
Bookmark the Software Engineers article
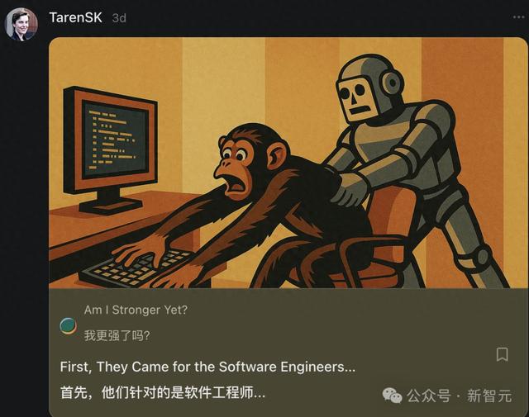502,354
